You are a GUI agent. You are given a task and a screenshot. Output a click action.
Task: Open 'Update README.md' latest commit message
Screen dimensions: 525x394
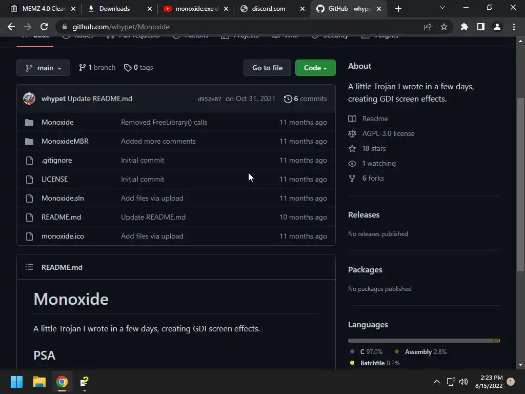pos(100,99)
